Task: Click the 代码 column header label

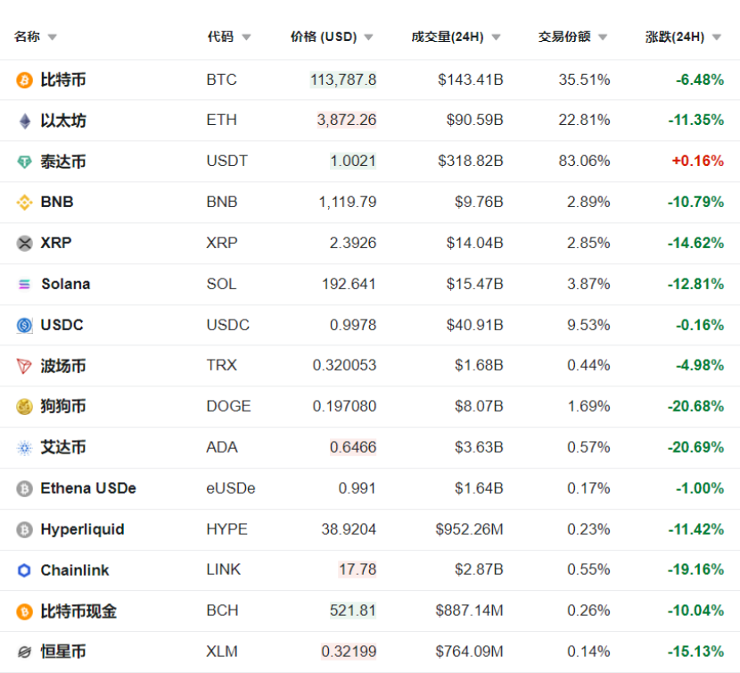Action: [x=220, y=37]
